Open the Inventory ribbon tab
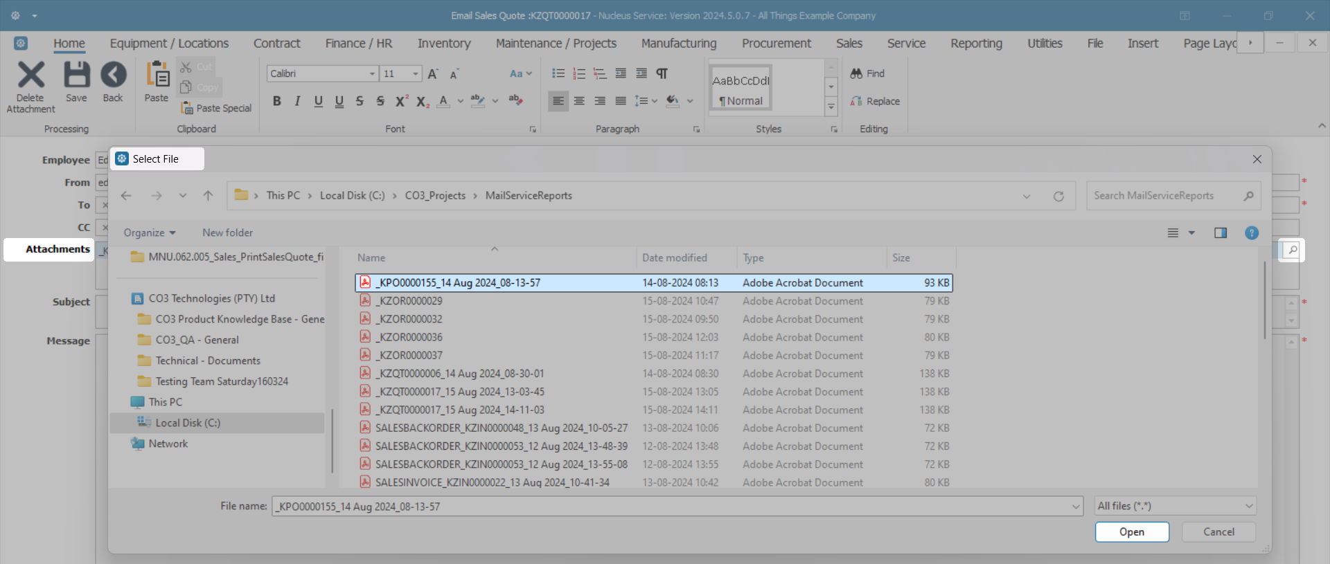This screenshot has width=1330, height=564. (x=444, y=44)
